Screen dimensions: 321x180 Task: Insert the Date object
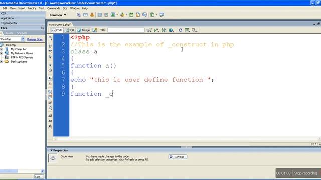pyautogui.click(x=131, y=15)
